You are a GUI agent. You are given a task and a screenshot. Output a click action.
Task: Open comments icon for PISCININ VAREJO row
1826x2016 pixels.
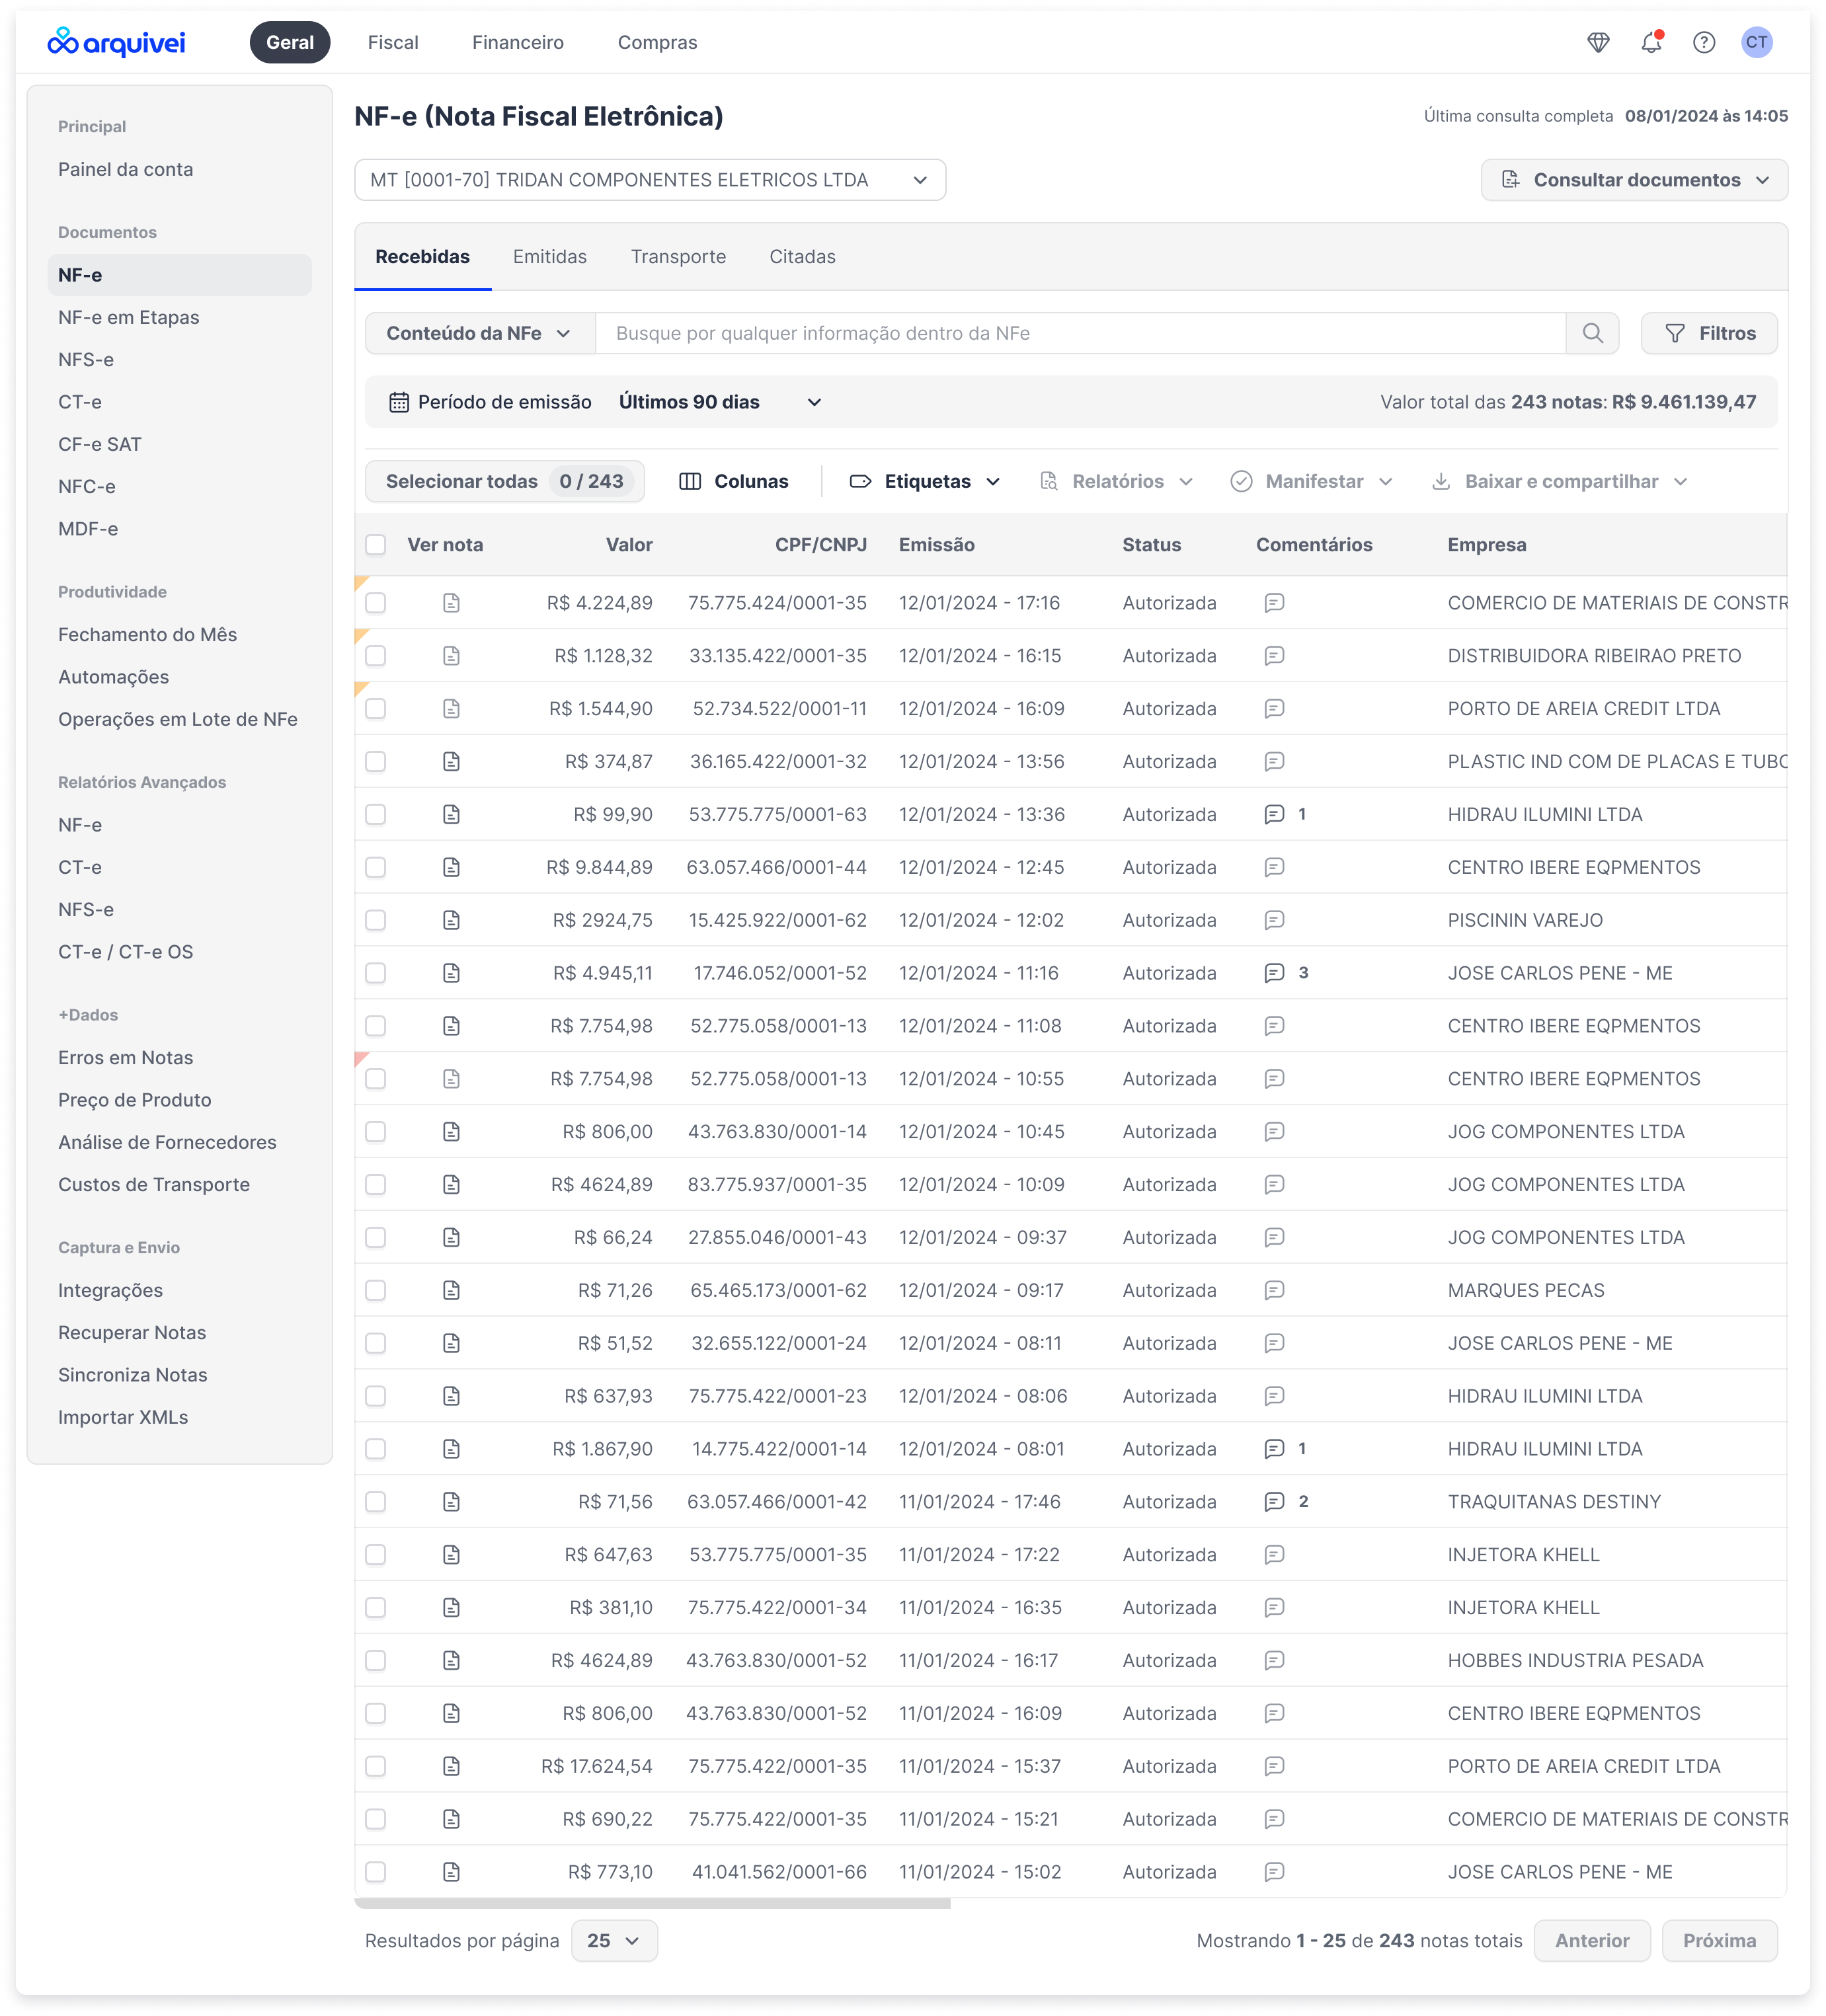coord(1274,920)
